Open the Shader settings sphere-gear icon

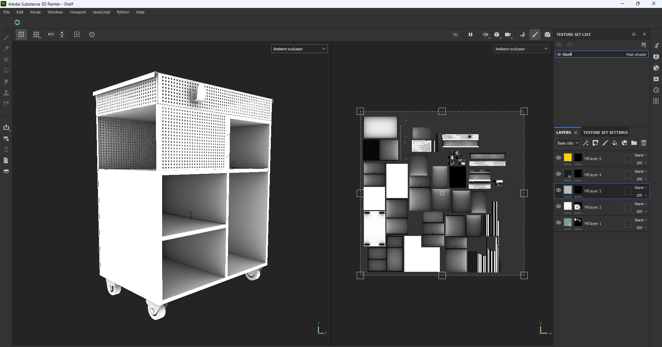pyautogui.click(x=656, y=68)
